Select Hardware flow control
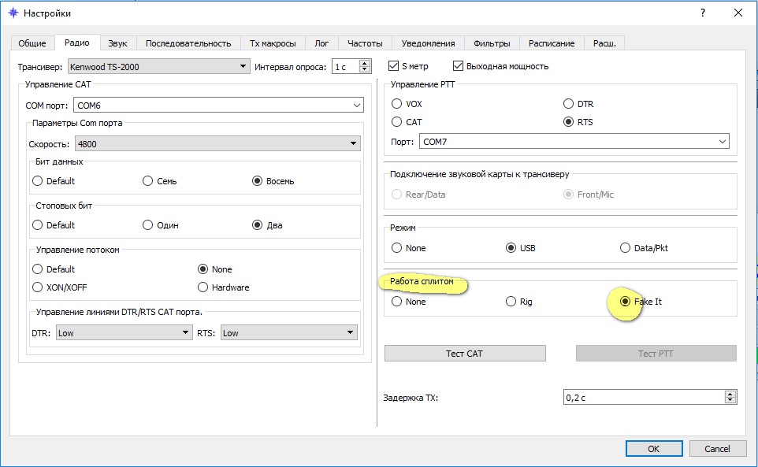Image resolution: width=758 pixels, height=467 pixels. pos(203,287)
